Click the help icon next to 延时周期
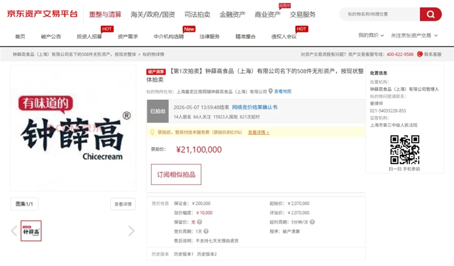The height and width of the screenshot is (266, 454). [x=312, y=222]
